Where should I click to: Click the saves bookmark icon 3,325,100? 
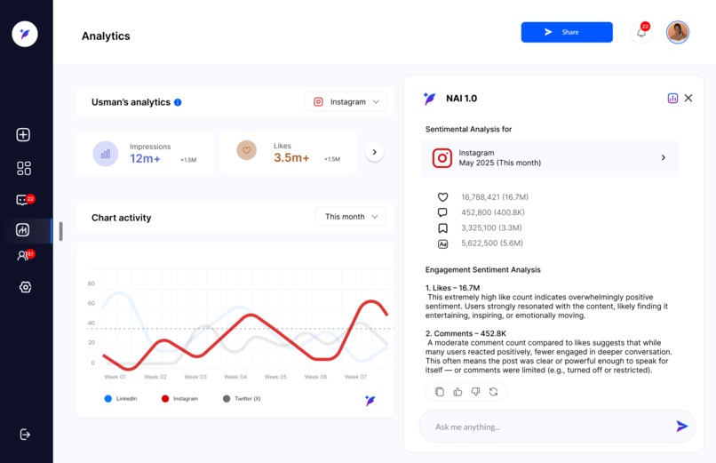point(443,228)
